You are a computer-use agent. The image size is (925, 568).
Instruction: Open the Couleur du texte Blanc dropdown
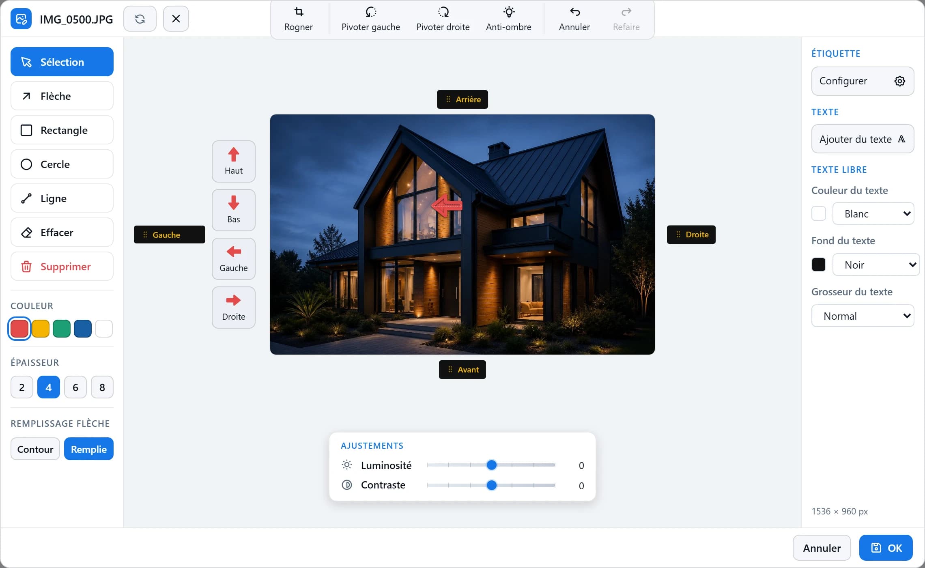coord(873,213)
